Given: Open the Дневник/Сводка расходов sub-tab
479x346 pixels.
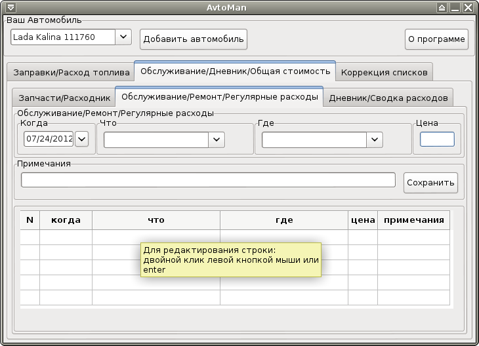Looking at the screenshot, I should pyautogui.click(x=388, y=98).
